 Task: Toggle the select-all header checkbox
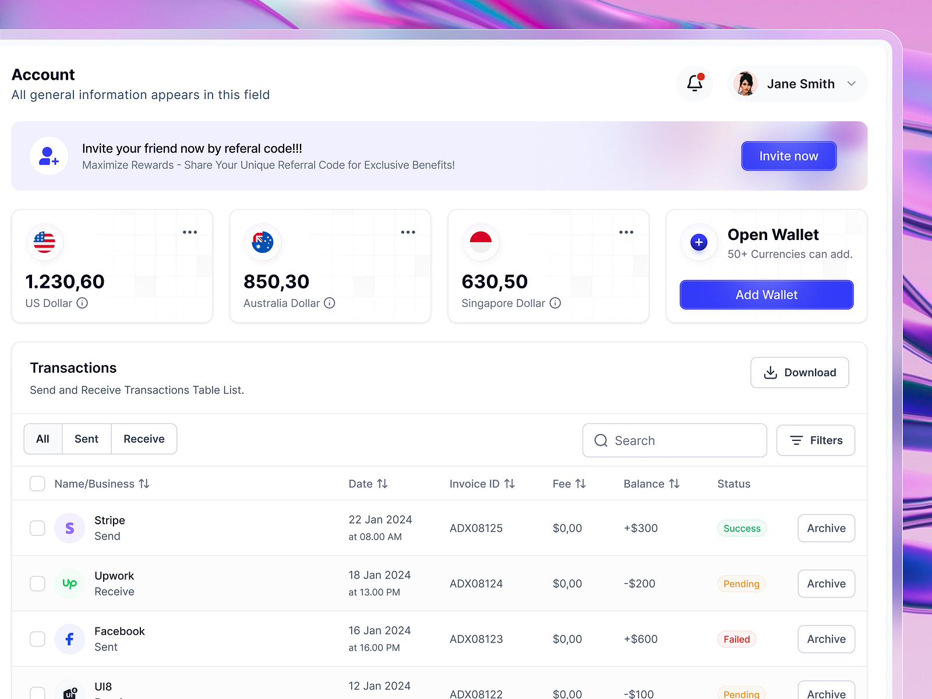click(37, 483)
